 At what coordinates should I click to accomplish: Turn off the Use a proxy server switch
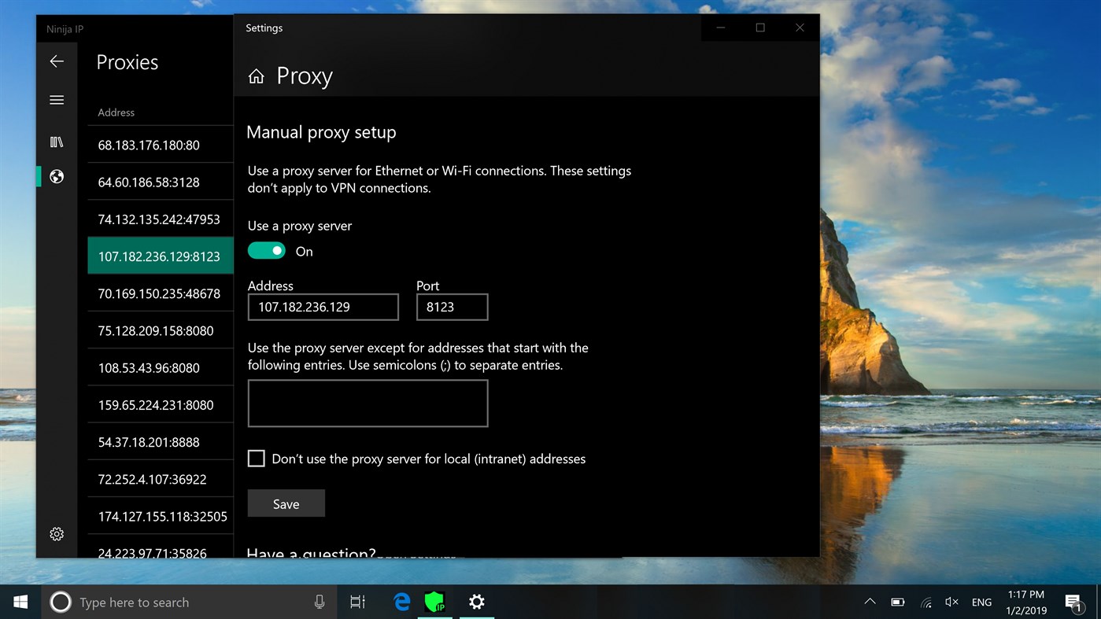point(267,249)
